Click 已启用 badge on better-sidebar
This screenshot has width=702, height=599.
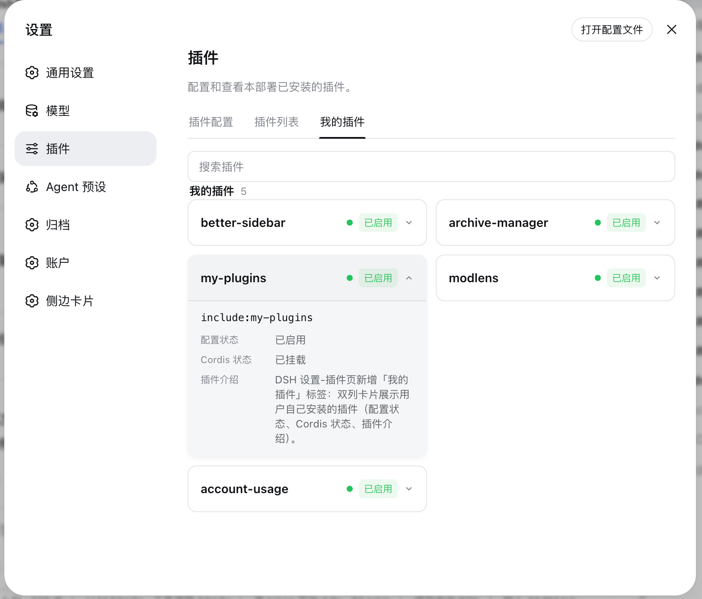[378, 223]
